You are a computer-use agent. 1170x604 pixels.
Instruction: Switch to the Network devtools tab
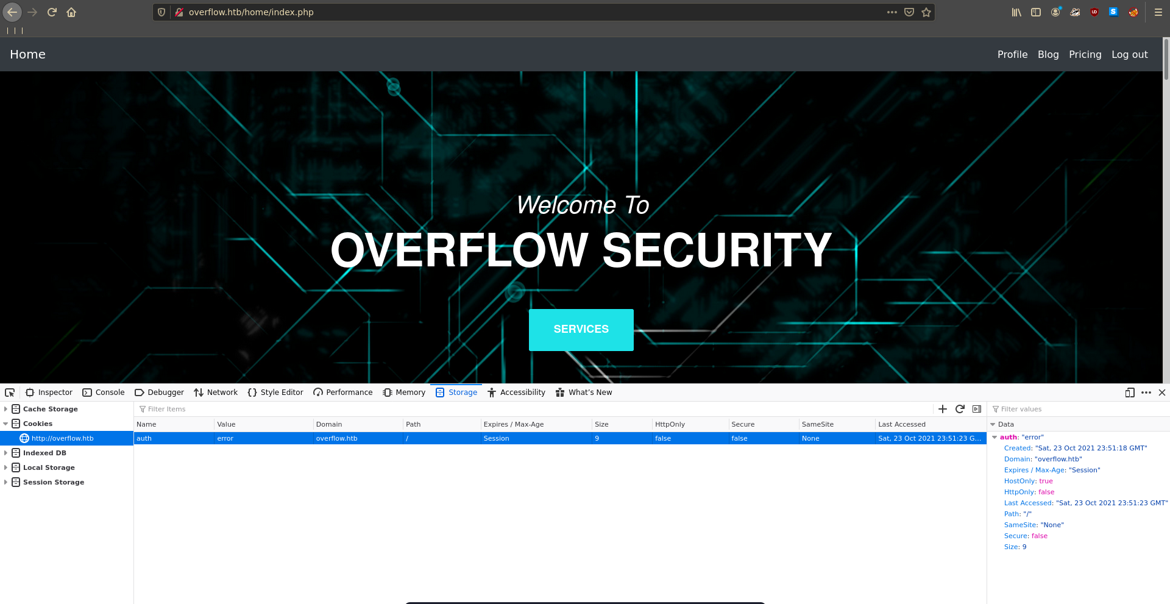click(216, 393)
